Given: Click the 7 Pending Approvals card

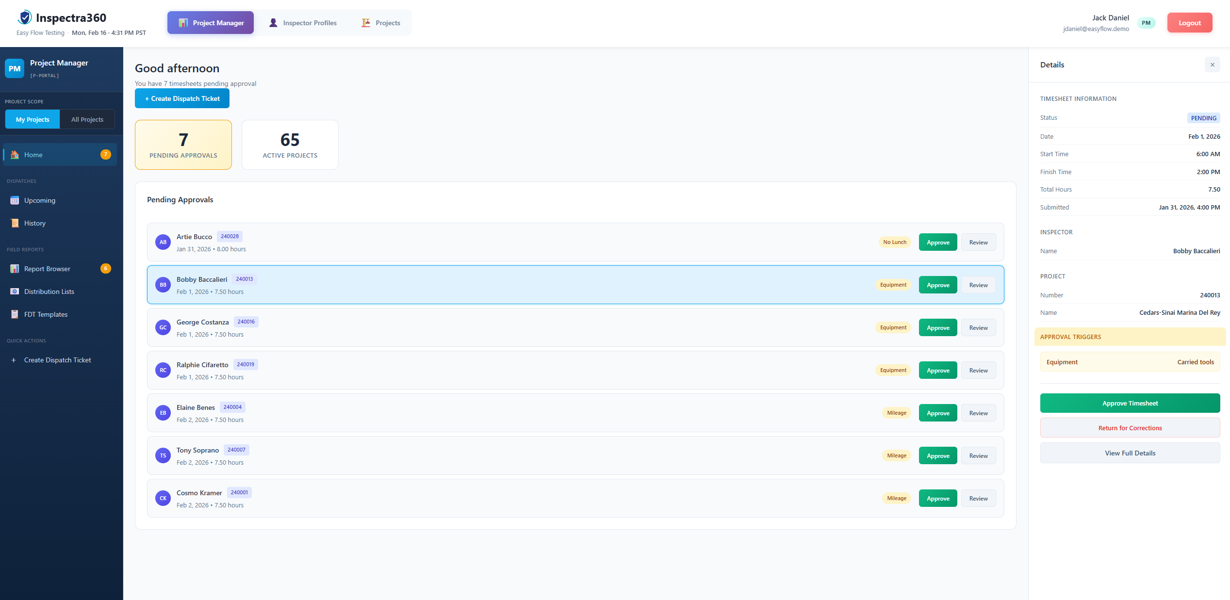Looking at the screenshot, I should (x=183, y=145).
